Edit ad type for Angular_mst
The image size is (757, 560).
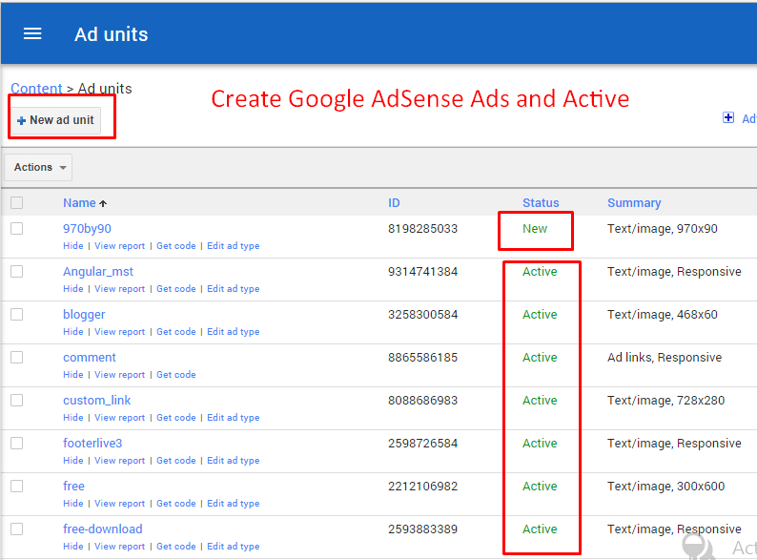pos(234,289)
